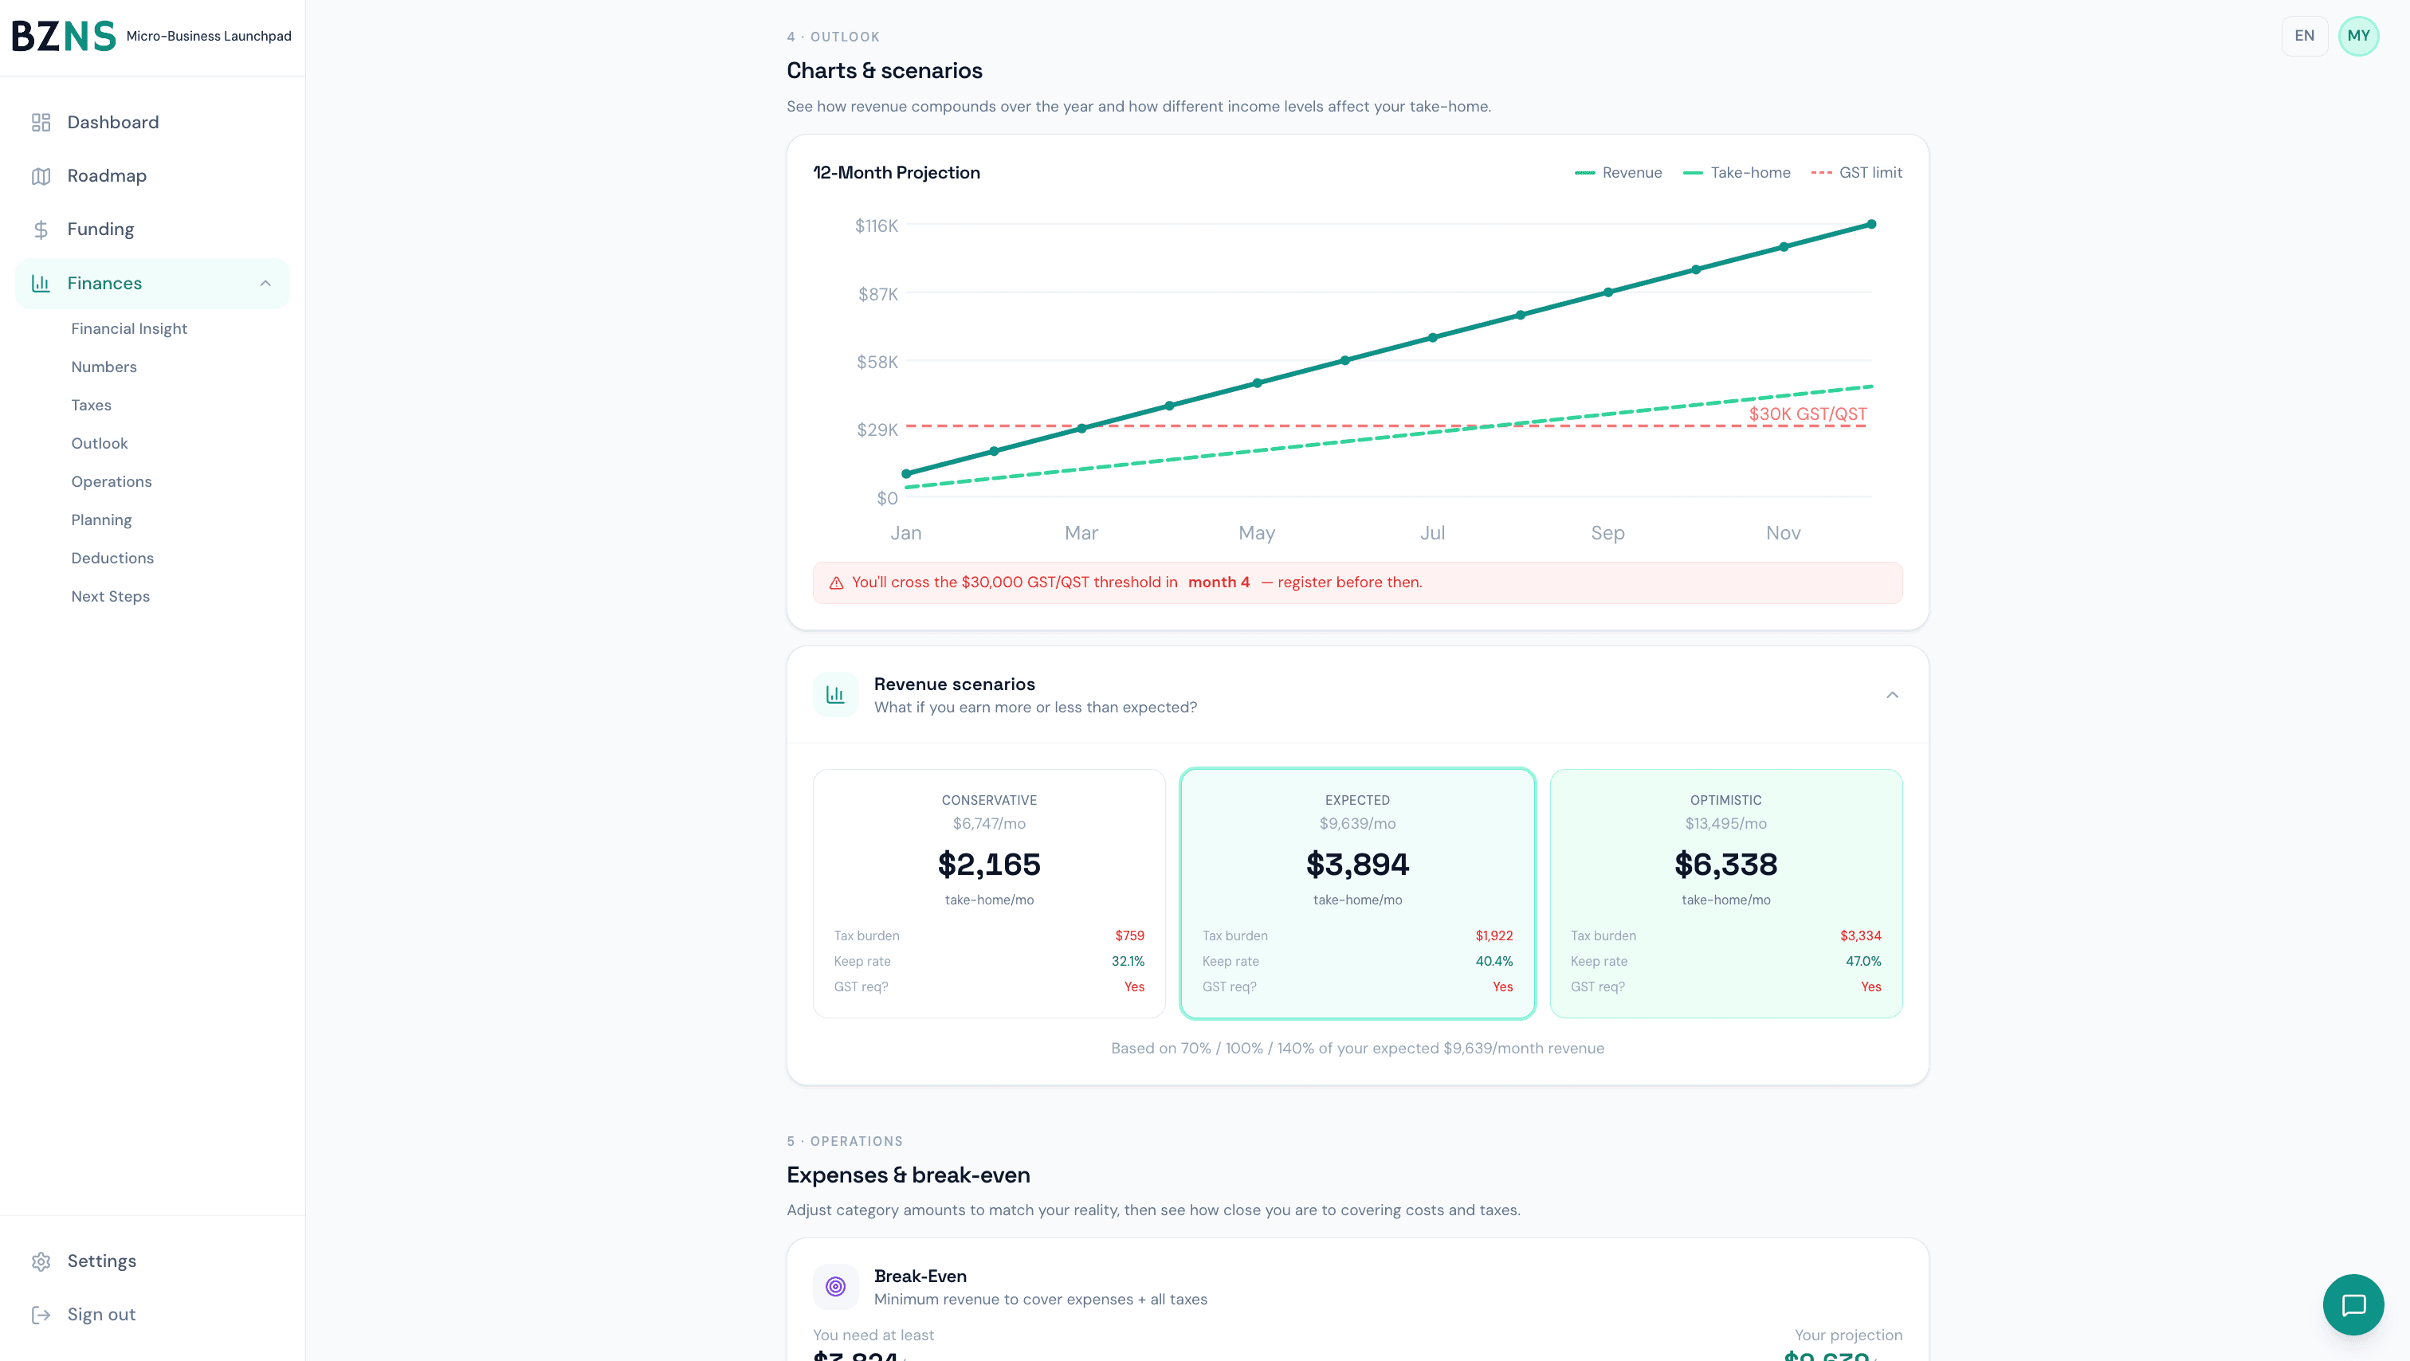Switch to the Outlook subsection
2410x1361 pixels.
99,442
